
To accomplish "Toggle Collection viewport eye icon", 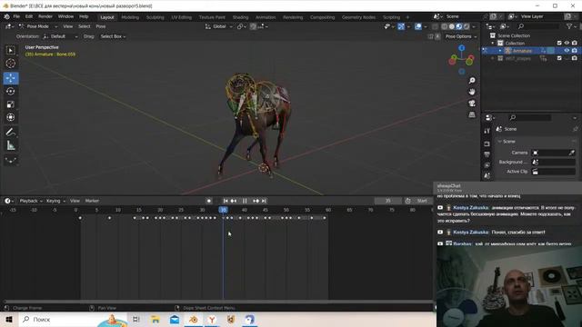I will tap(567, 43).
